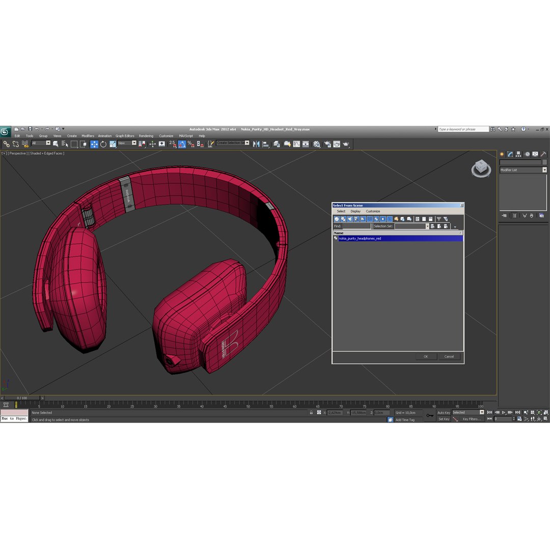Open the Customize menu in Select From Scene

point(373,211)
